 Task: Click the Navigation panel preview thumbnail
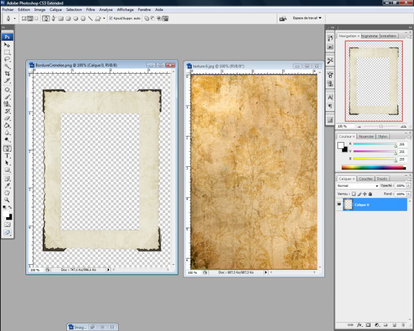[373, 81]
